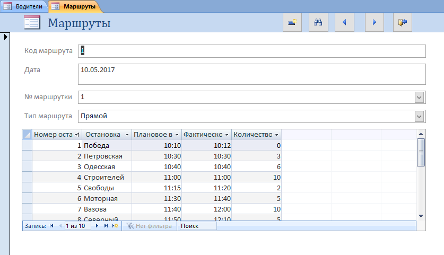Click the record selector arrow on form edge

(x=5, y=37)
